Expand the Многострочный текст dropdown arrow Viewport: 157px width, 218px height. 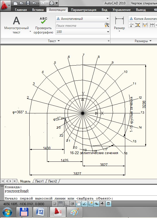(x=30, y=32)
